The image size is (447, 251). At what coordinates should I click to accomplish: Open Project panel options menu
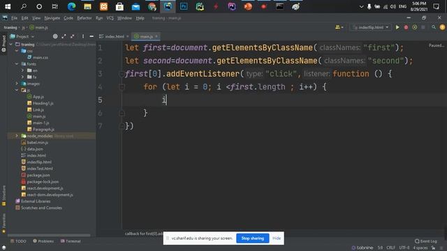83,36
